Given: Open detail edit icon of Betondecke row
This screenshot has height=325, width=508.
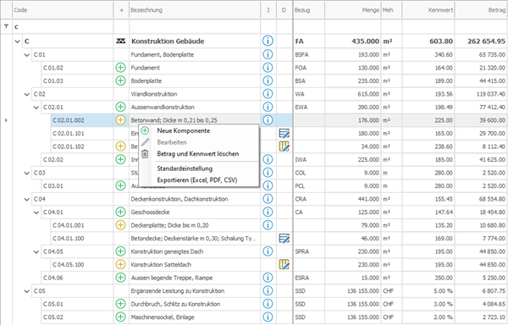Looking at the screenshot, I should [x=284, y=238].
